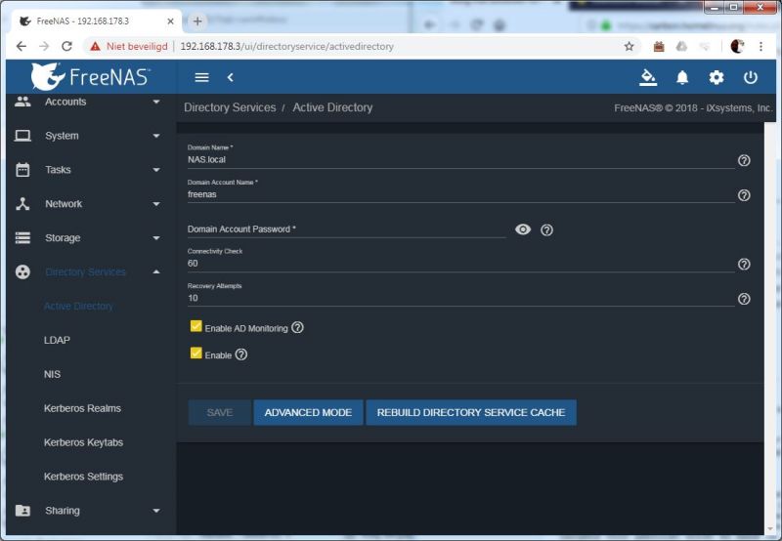Click Rebuild Directory Service Cache
The image size is (782, 541).
[x=471, y=412]
